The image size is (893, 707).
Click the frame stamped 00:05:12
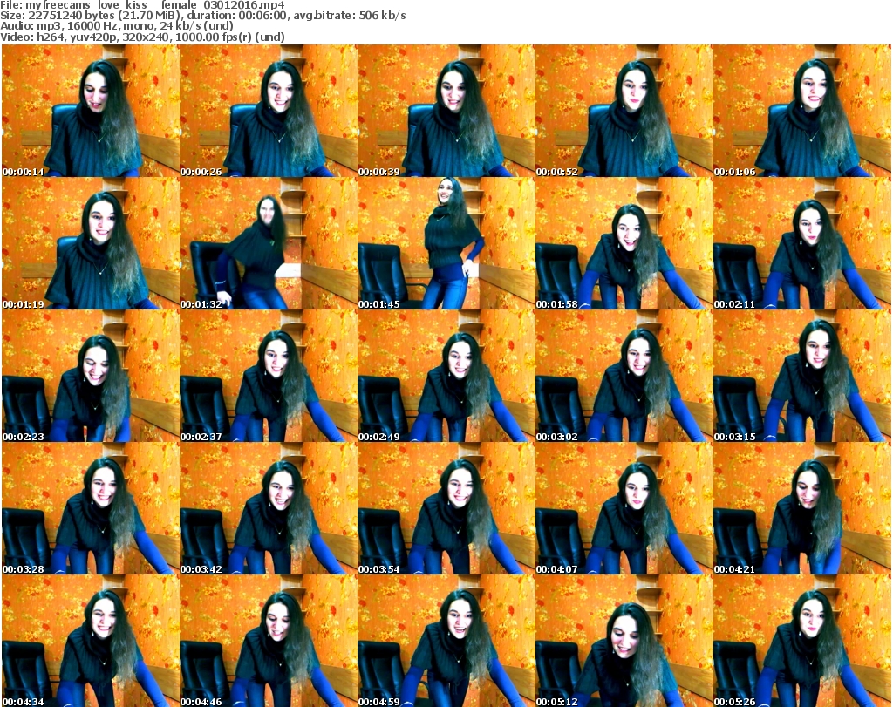click(624, 641)
